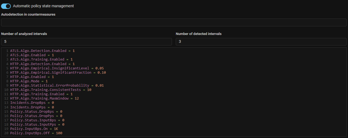The image size is (348, 138).
Task: Place cursor on HTTP.Algo.Training.ConsistentTests line
Action: pyautogui.click(x=50, y=90)
